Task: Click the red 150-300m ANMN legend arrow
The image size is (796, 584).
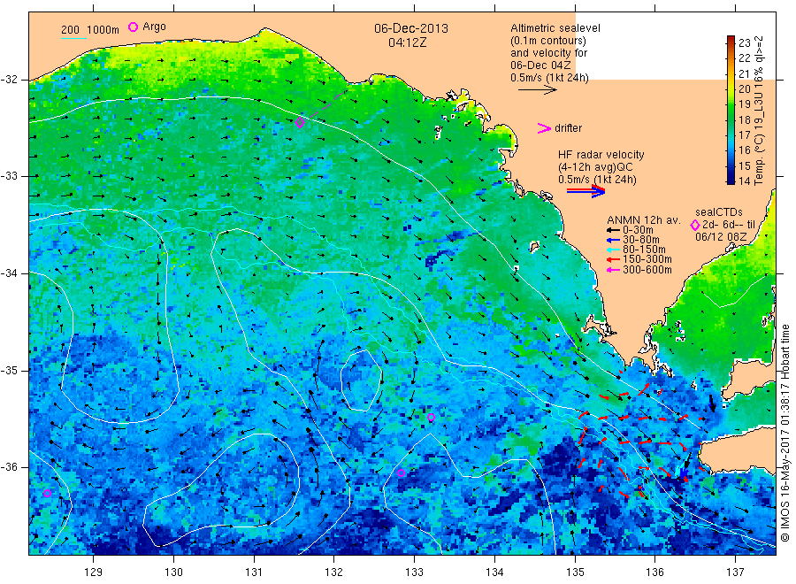Action: 614,259
